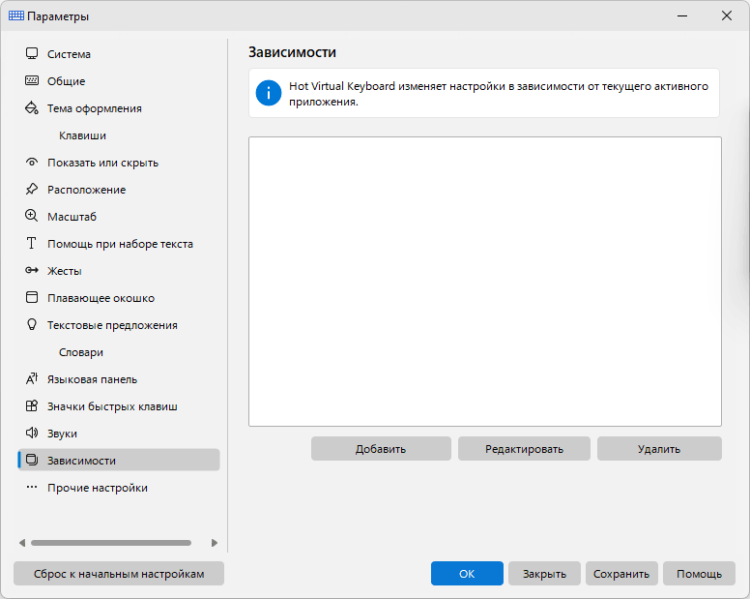Viewport: 750px width, 599px height.
Task: Click the Жесты gesture icon
Action: (32, 271)
